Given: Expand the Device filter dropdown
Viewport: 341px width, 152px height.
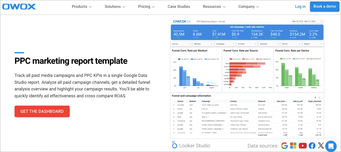Looking at the screenshot, I should coord(291,44).
